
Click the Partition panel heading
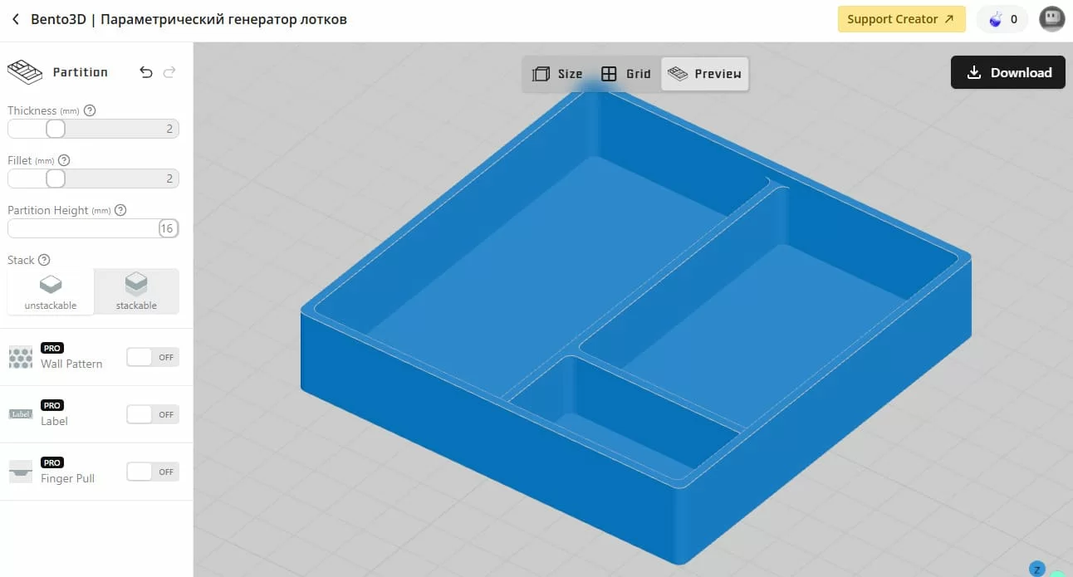81,72
